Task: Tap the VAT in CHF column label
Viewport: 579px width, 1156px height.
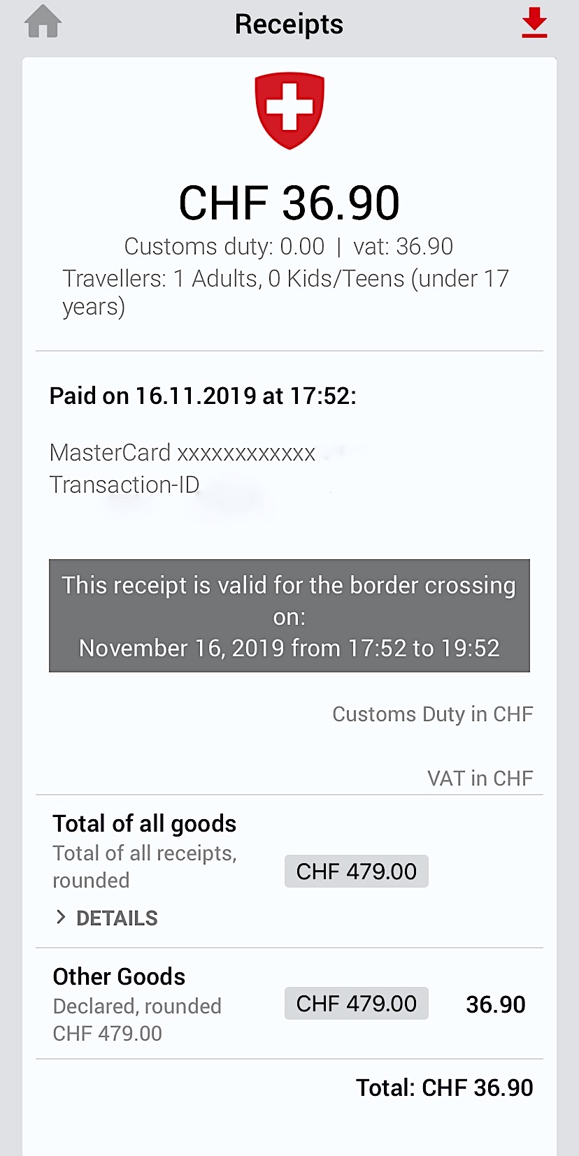Action: [x=480, y=778]
